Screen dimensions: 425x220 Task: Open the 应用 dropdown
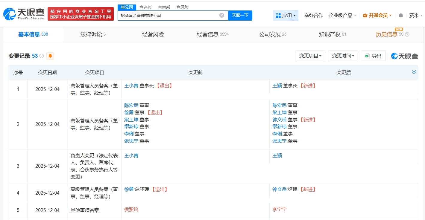(286, 16)
